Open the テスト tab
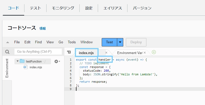Screen dimensions: 205x105 point(35,8)
